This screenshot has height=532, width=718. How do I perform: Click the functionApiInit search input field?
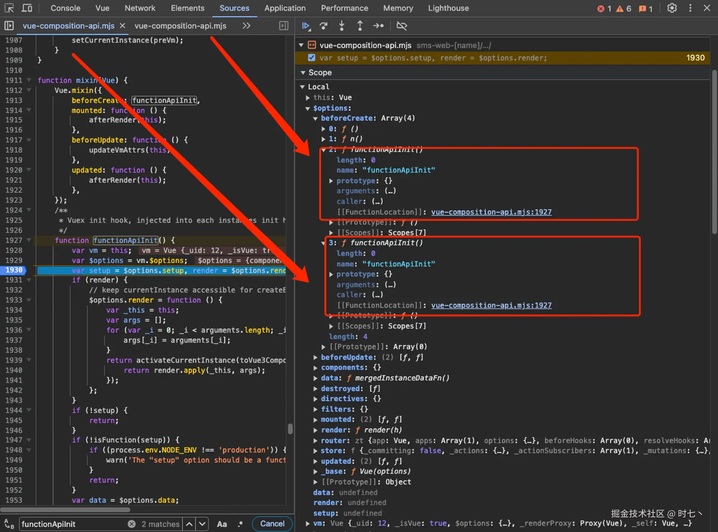[x=72, y=524]
